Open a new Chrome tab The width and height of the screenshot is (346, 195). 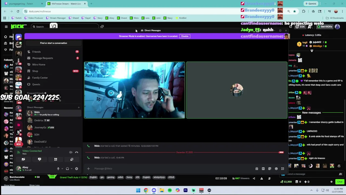coord(91,4)
